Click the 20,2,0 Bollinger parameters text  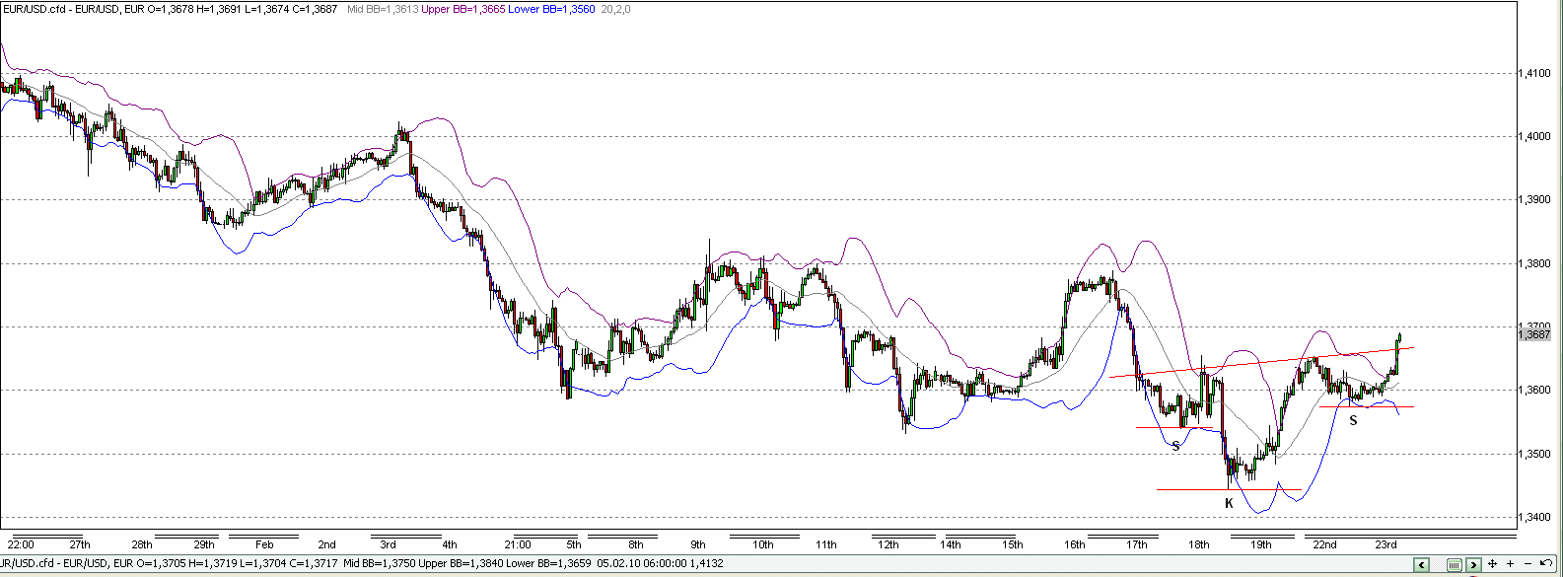[x=614, y=9]
